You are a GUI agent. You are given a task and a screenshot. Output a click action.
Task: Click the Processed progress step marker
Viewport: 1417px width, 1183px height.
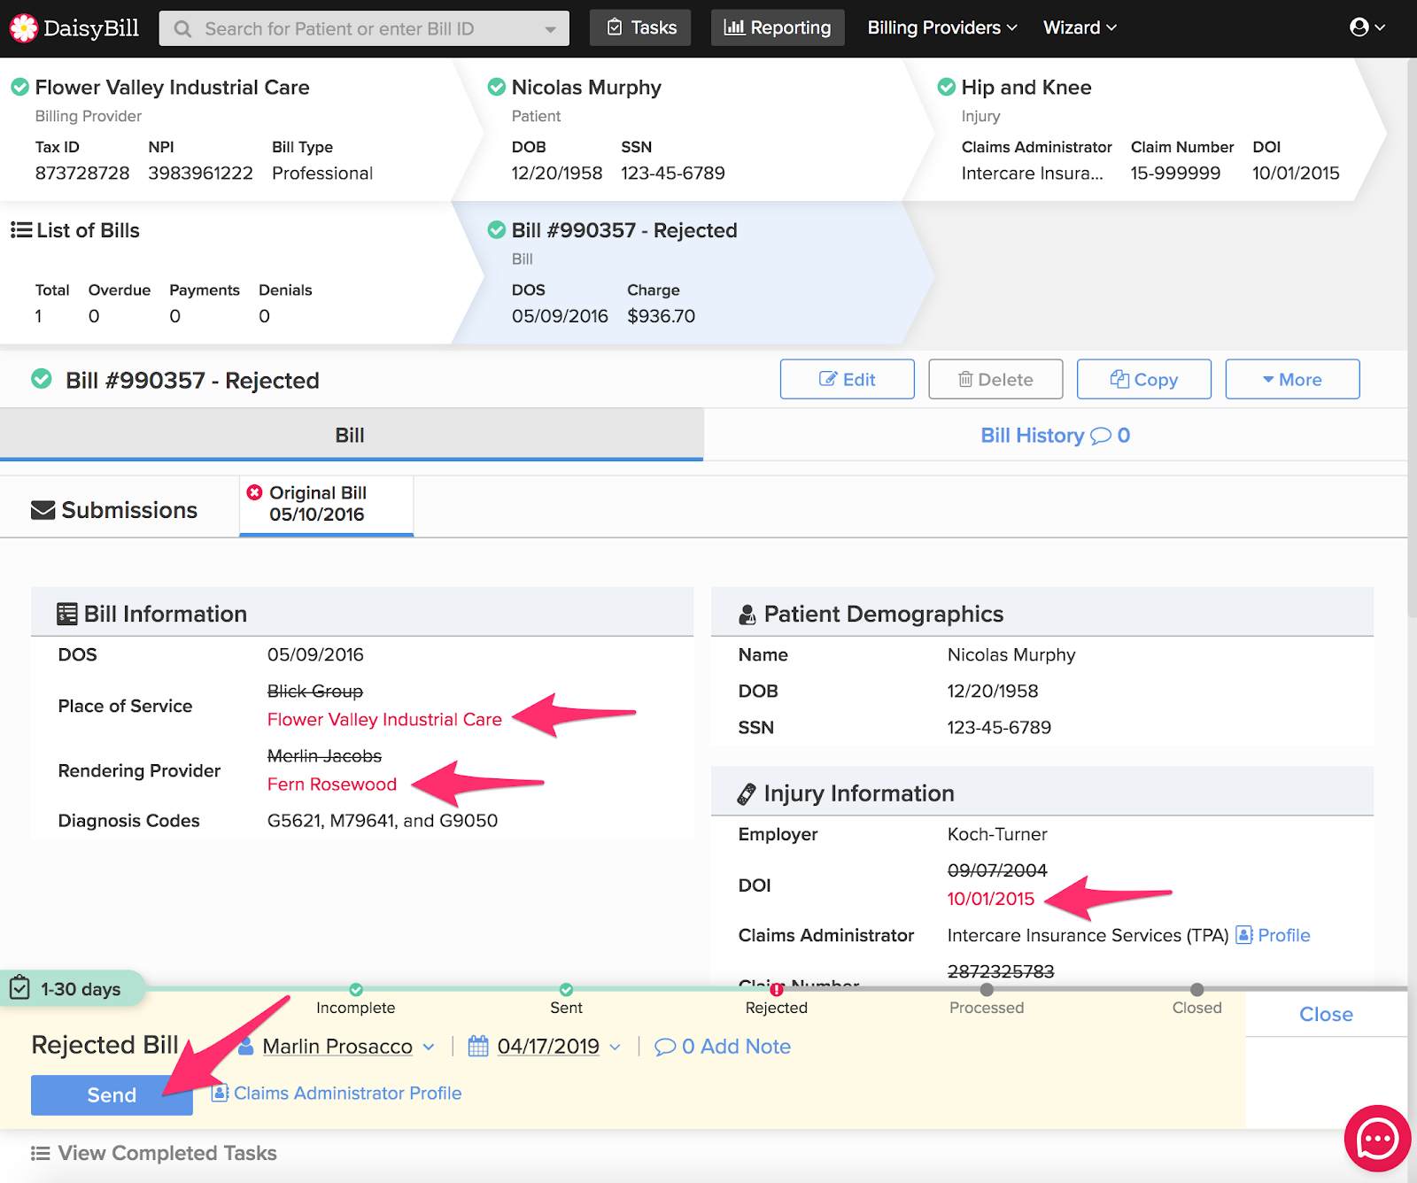(x=987, y=989)
